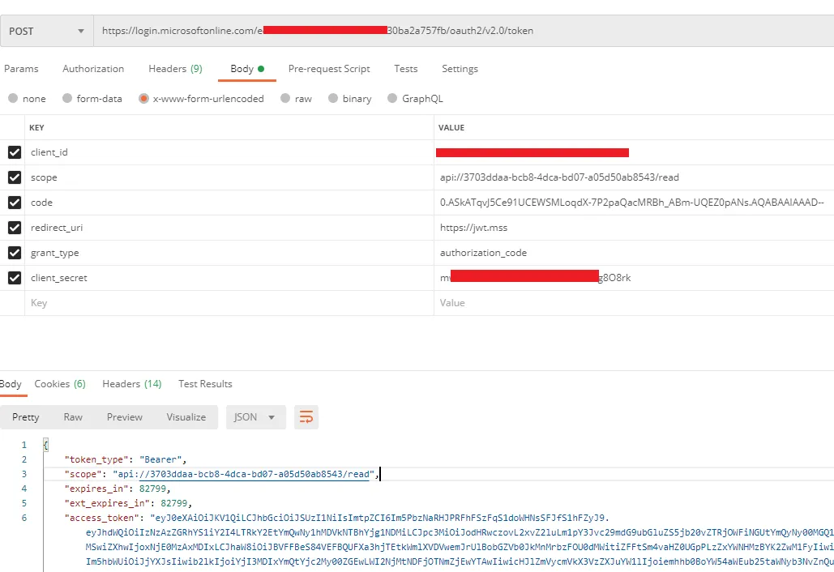
Task: Toggle the wrap lines icon in response toolbar
Action: (306, 417)
